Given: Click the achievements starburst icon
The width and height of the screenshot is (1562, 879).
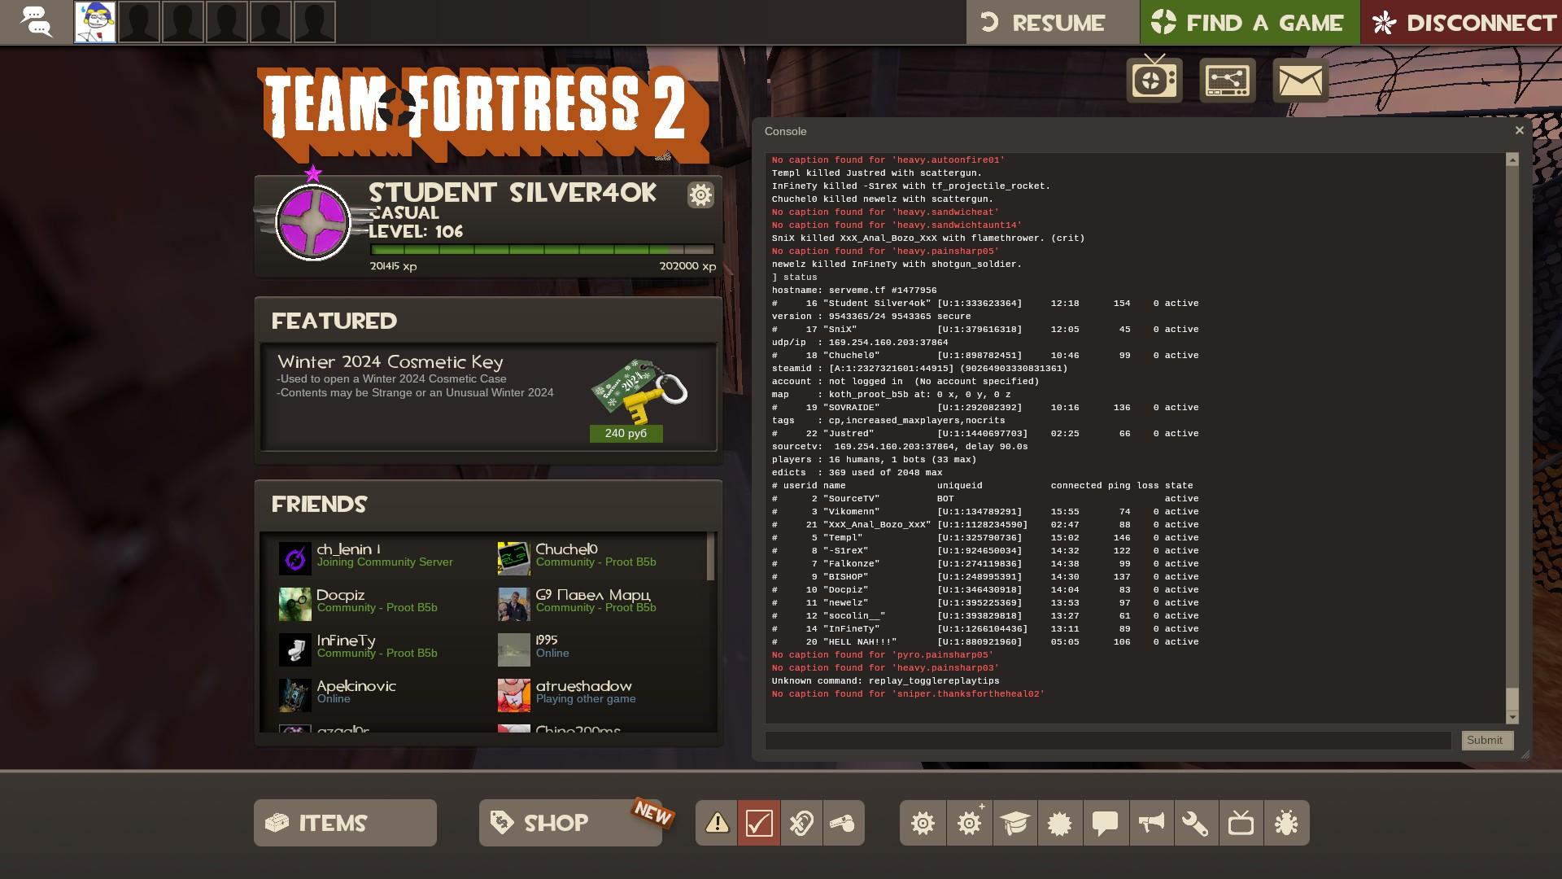Looking at the screenshot, I should point(1060,823).
